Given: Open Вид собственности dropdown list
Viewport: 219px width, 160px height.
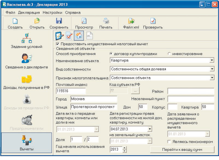Looking at the screenshot, I should 212,69.
